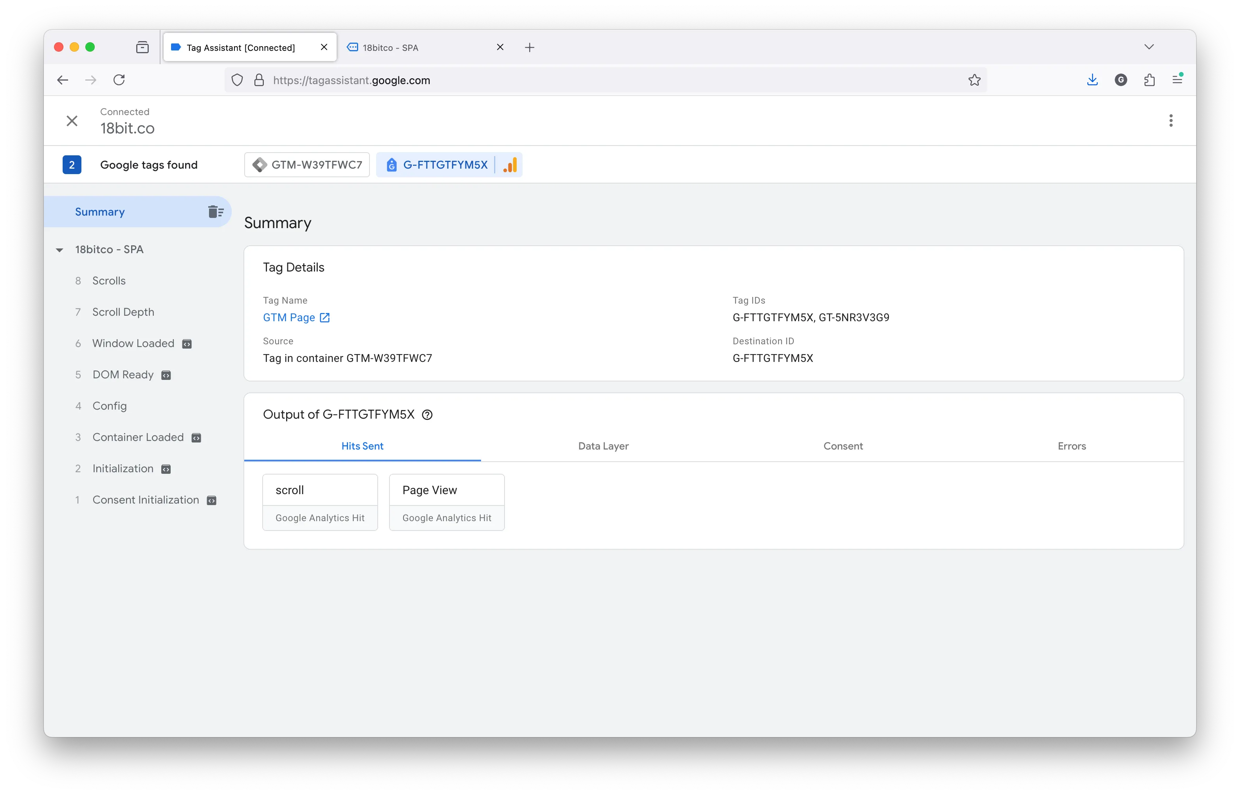Click the external link icon by GTM Page
This screenshot has width=1240, height=795.
(x=325, y=317)
